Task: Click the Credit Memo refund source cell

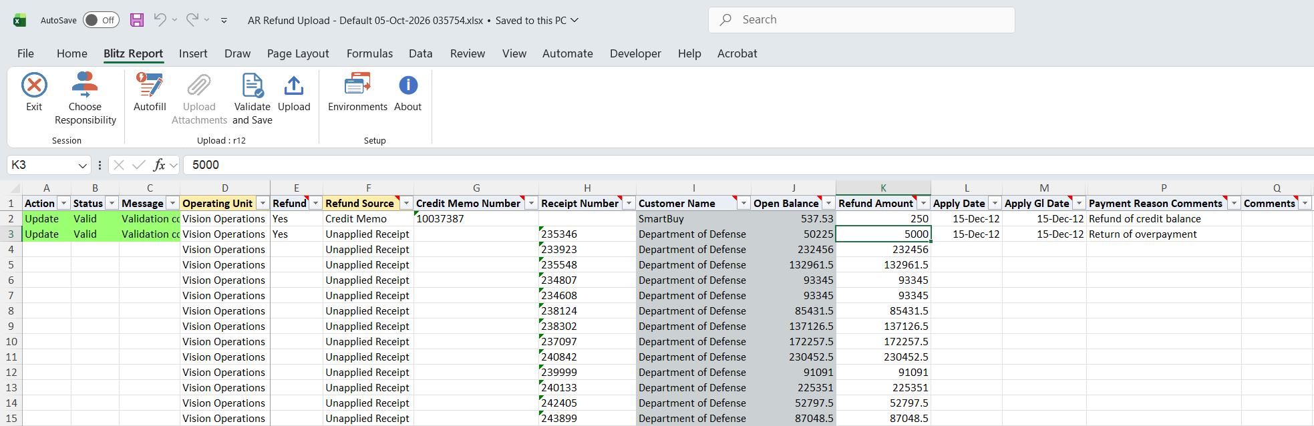Action: [x=368, y=218]
